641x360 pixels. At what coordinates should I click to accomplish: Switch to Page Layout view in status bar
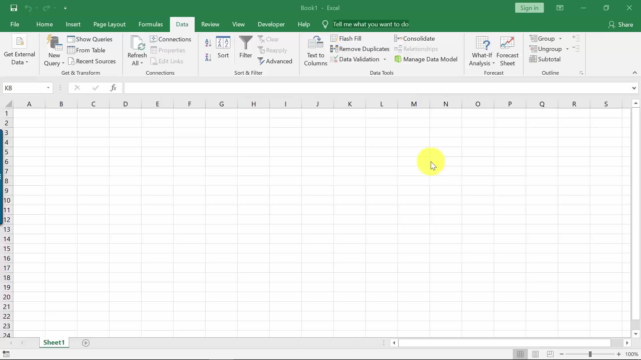click(535, 354)
